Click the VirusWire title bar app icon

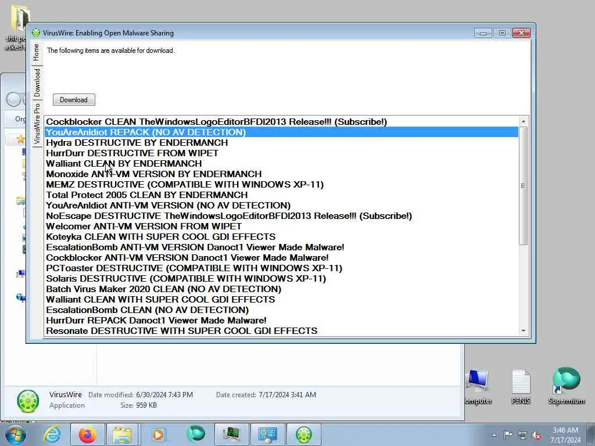click(x=36, y=33)
